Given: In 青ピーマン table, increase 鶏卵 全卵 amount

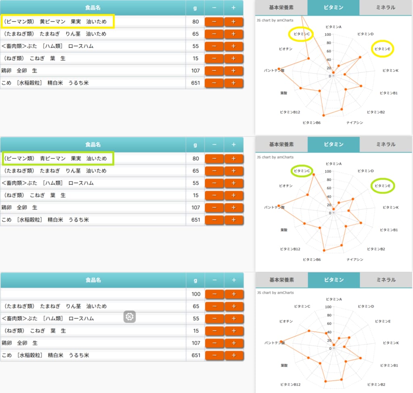Looking at the screenshot, I should point(234,208).
